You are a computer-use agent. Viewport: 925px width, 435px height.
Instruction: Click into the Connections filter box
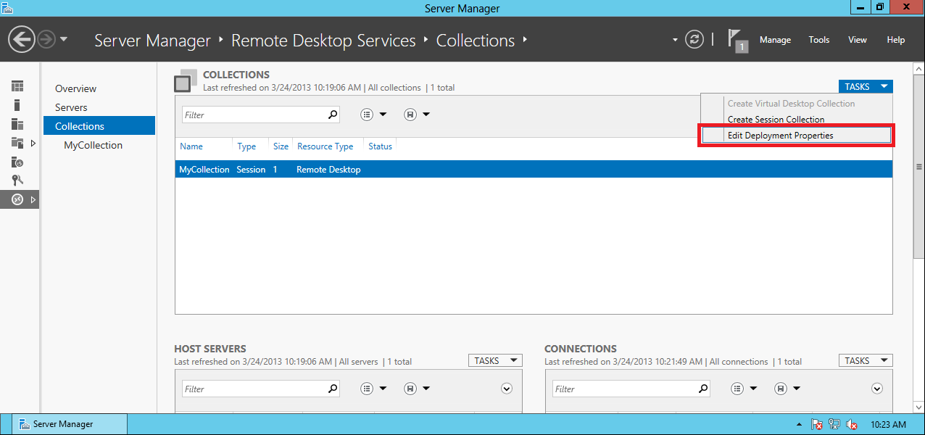click(x=624, y=389)
